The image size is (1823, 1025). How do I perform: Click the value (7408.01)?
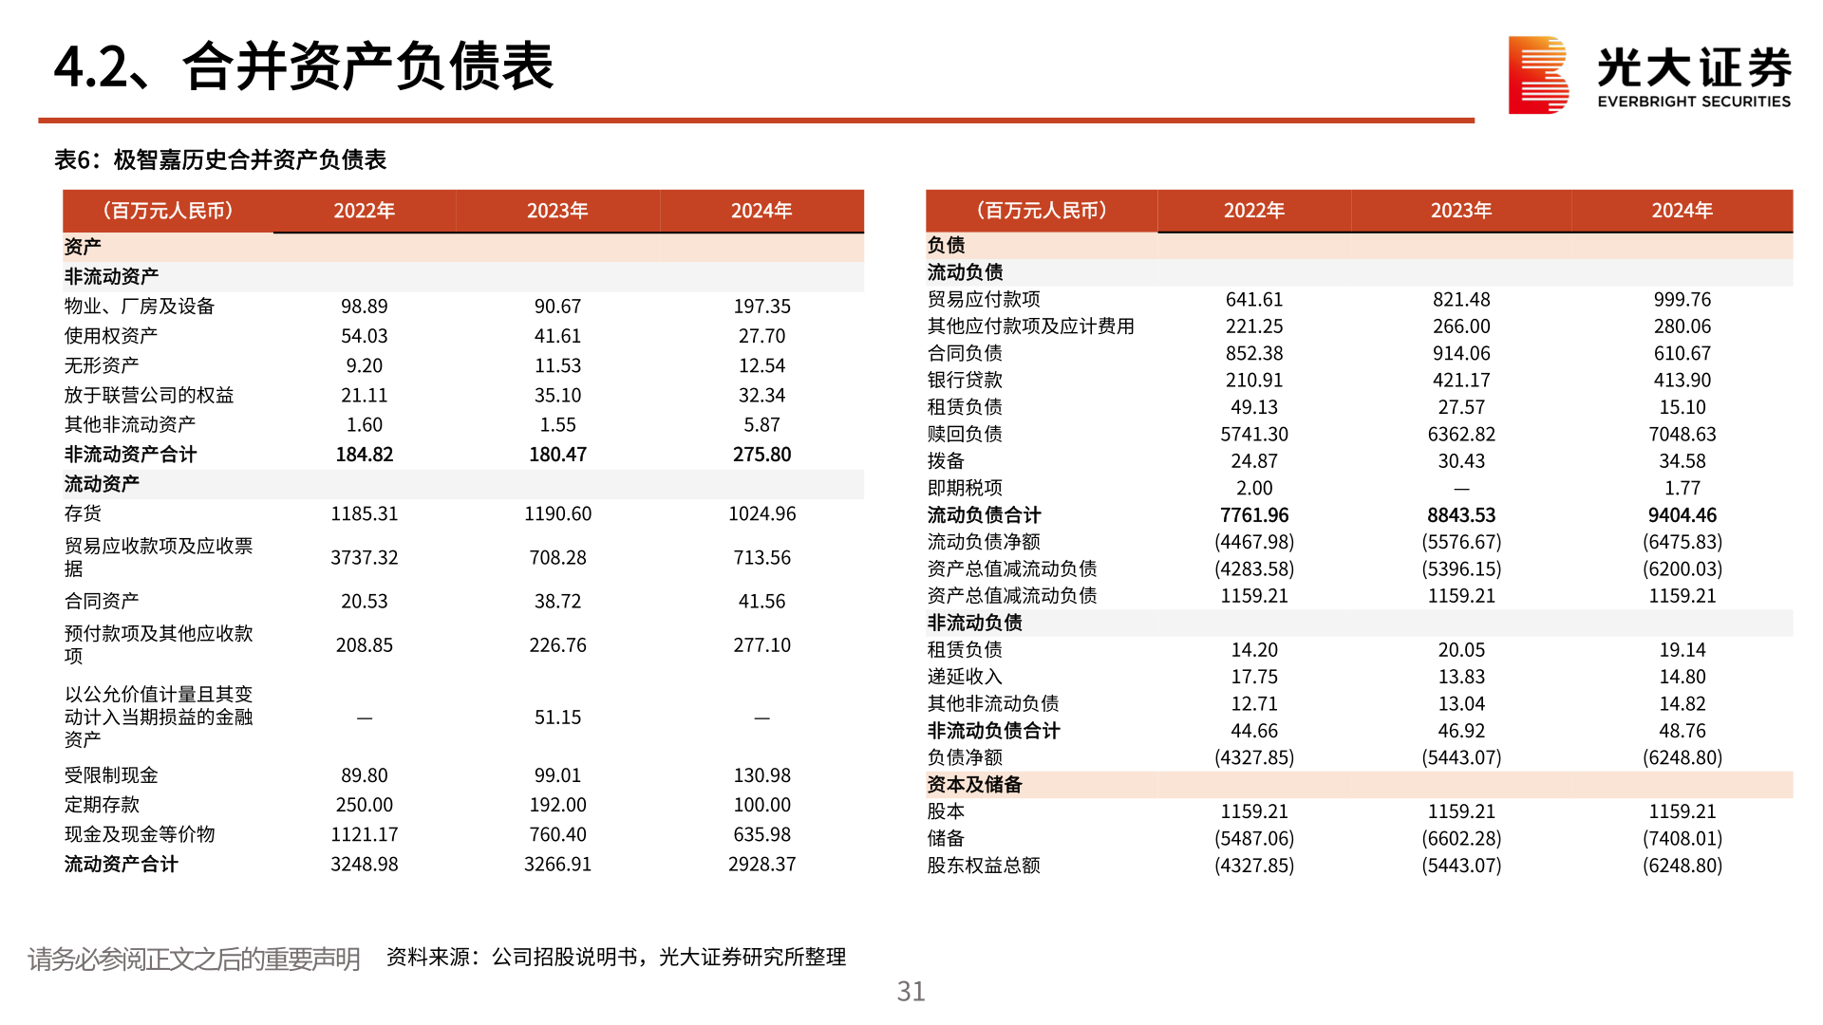pyautogui.click(x=1682, y=839)
